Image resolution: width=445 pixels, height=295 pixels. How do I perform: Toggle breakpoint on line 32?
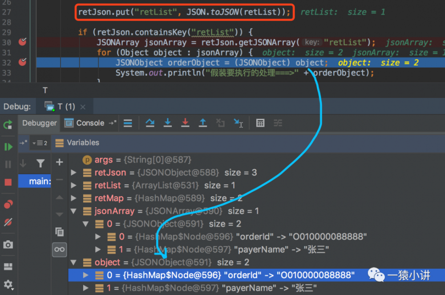(x=22, y=62)
